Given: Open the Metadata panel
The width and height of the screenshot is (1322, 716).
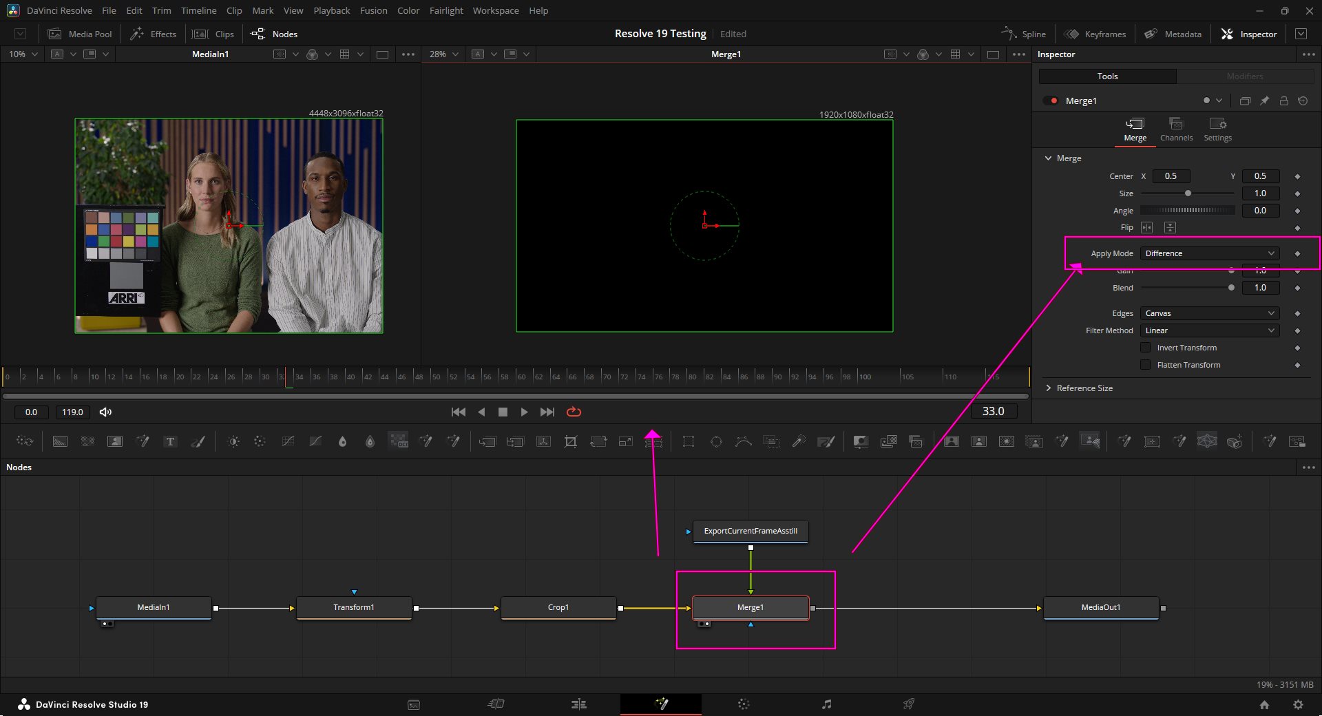Looking at the screenshot, I should coord(1173,34).
